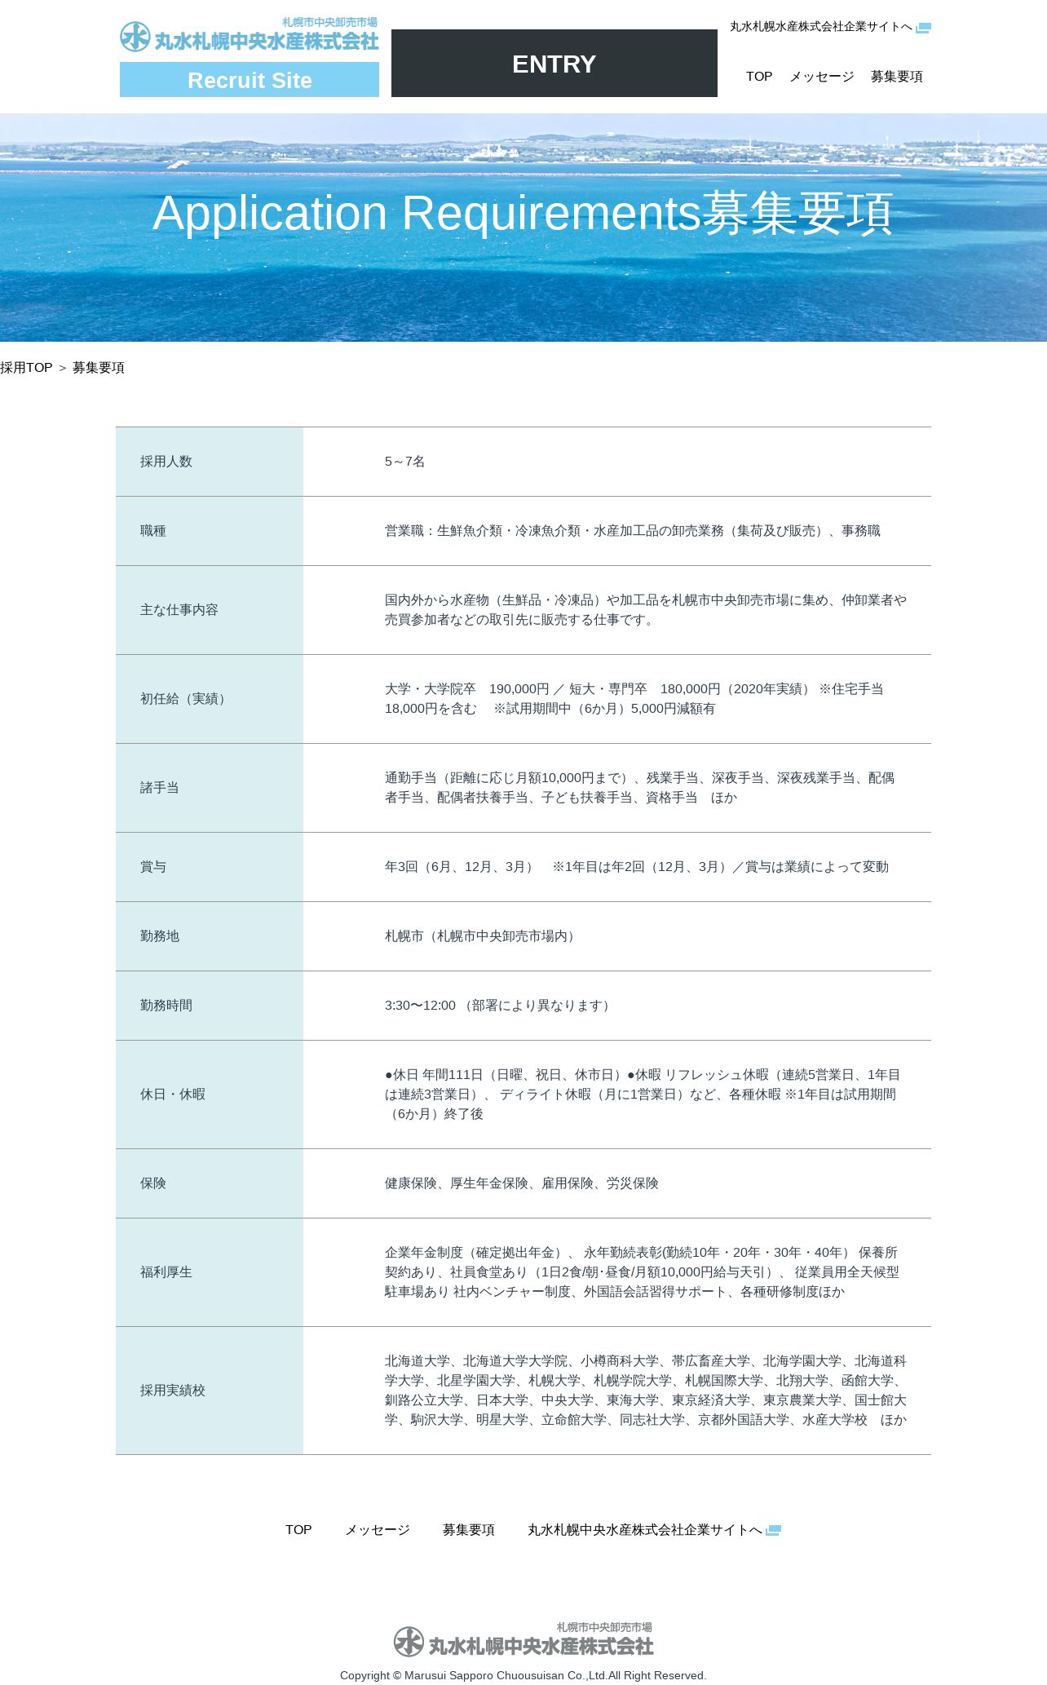Click the ENTRY button in header
The image size is (1047, 1685).
(x=554, y=64)
